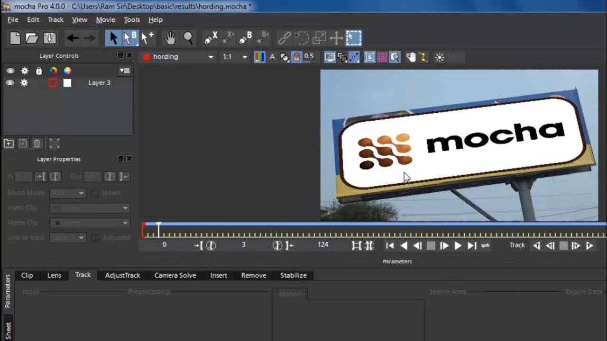Go to the first frame
The width and height of the screenshot is (607, 341).
click(390, 245)
